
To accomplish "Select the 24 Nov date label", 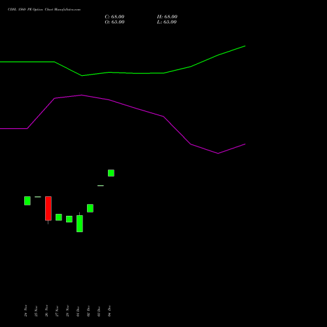I will click(26, 311).
